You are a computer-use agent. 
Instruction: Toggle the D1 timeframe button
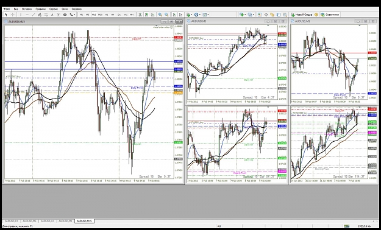coord(119,15)
